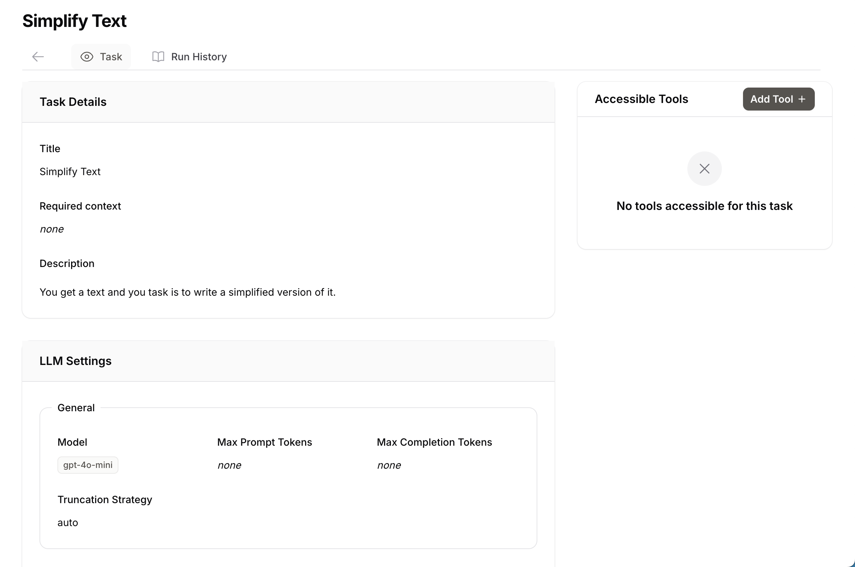The width and height of the screenshot is (855, 567).
Task: Switch to the Task tab
Action: pos(101,57)
